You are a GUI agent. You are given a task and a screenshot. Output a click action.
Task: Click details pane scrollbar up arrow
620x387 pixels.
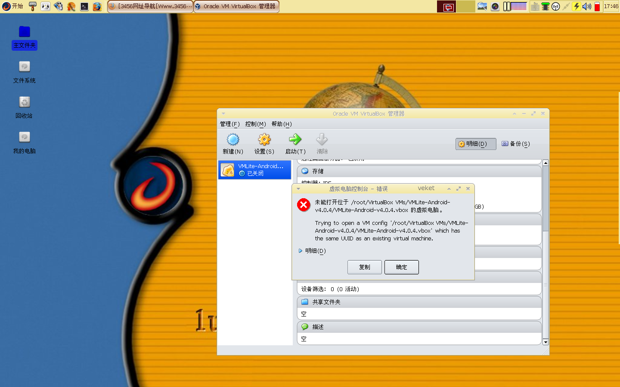point(546,163)
